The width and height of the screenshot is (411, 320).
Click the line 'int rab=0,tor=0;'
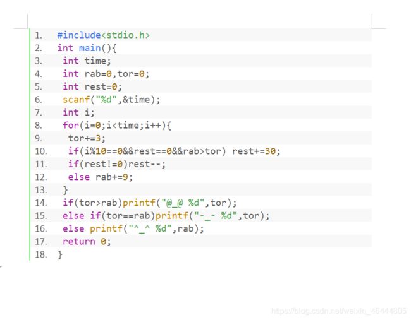click(106, 74)
